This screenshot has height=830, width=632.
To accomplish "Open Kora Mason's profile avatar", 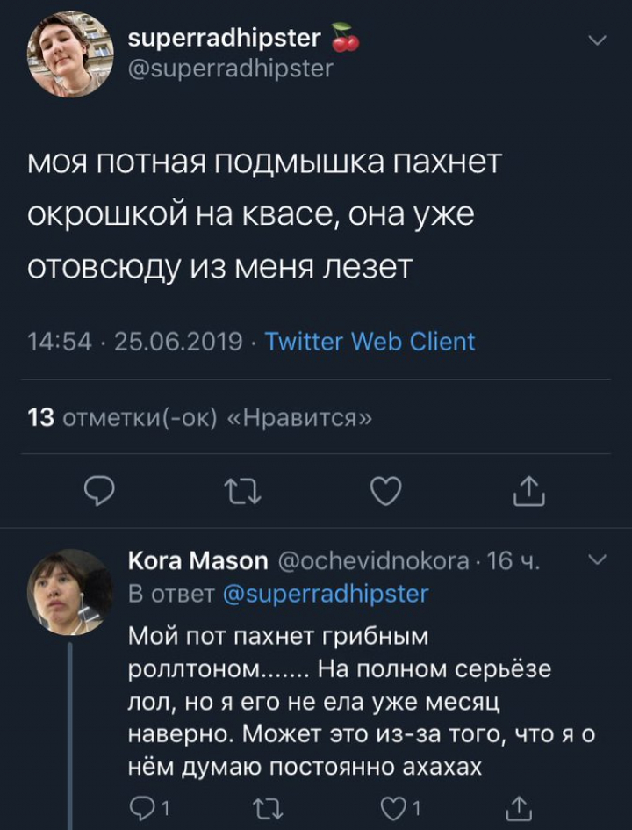I will 70,591.
